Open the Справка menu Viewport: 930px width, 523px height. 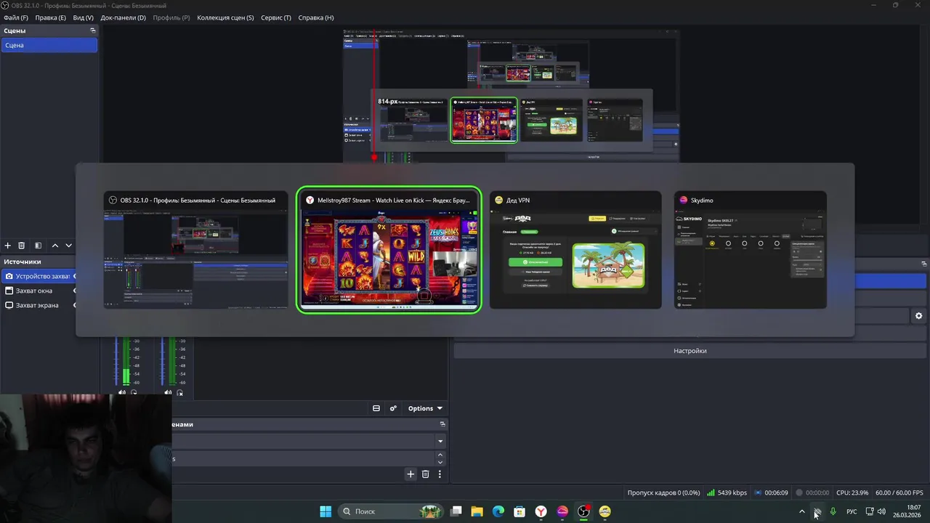(x=316, y=17)
